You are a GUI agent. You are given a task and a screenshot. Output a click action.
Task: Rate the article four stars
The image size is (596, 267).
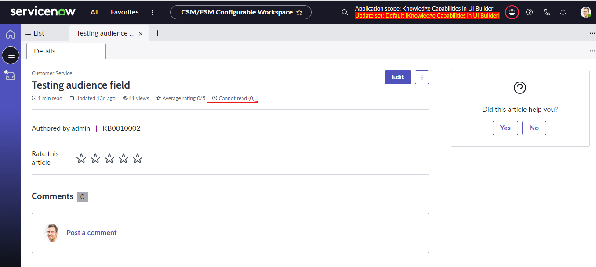click(x=124, y=158)
